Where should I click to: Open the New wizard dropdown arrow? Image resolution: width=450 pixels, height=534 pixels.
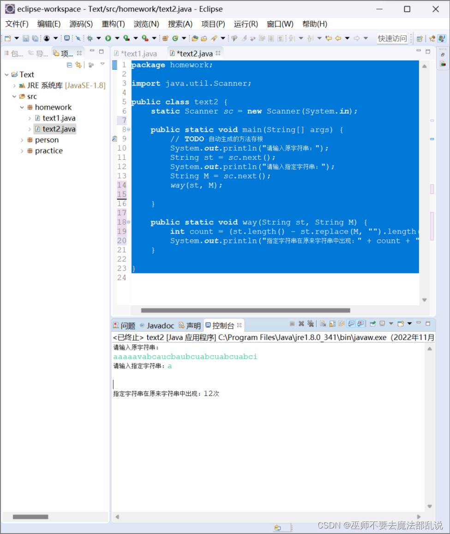point(16,38)
